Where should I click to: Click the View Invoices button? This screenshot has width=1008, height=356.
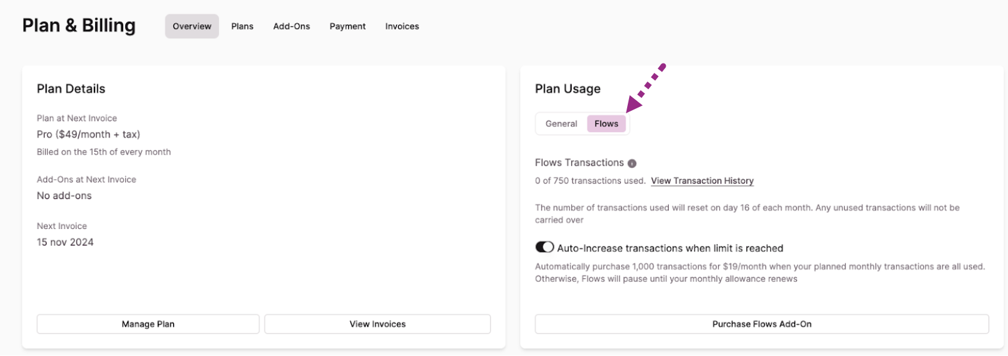click(377, 324)
